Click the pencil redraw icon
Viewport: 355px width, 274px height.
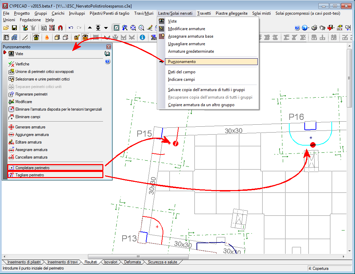coord(150,28)
